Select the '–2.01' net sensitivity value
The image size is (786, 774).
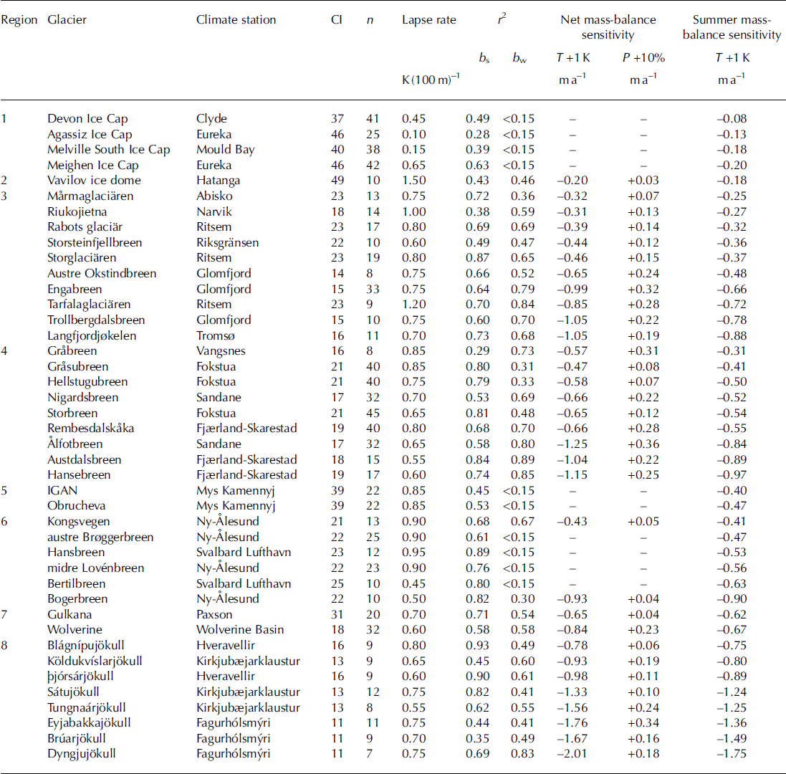point(572,754)
